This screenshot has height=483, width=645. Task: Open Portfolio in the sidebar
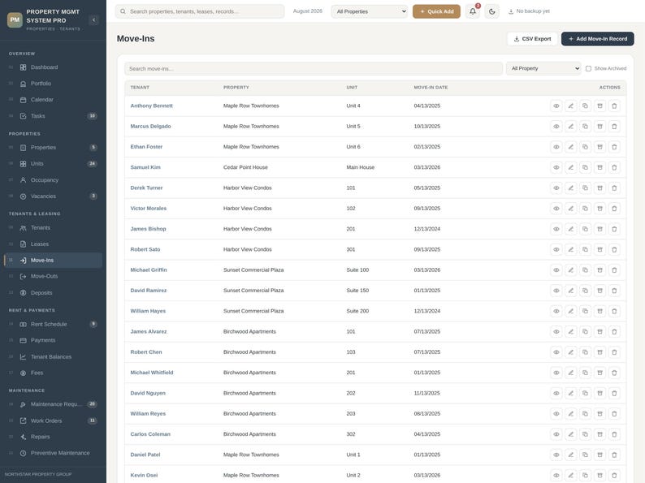pos(53,84)
